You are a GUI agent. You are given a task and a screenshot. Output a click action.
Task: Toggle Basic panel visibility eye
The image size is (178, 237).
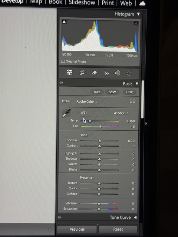pos(61,83)
